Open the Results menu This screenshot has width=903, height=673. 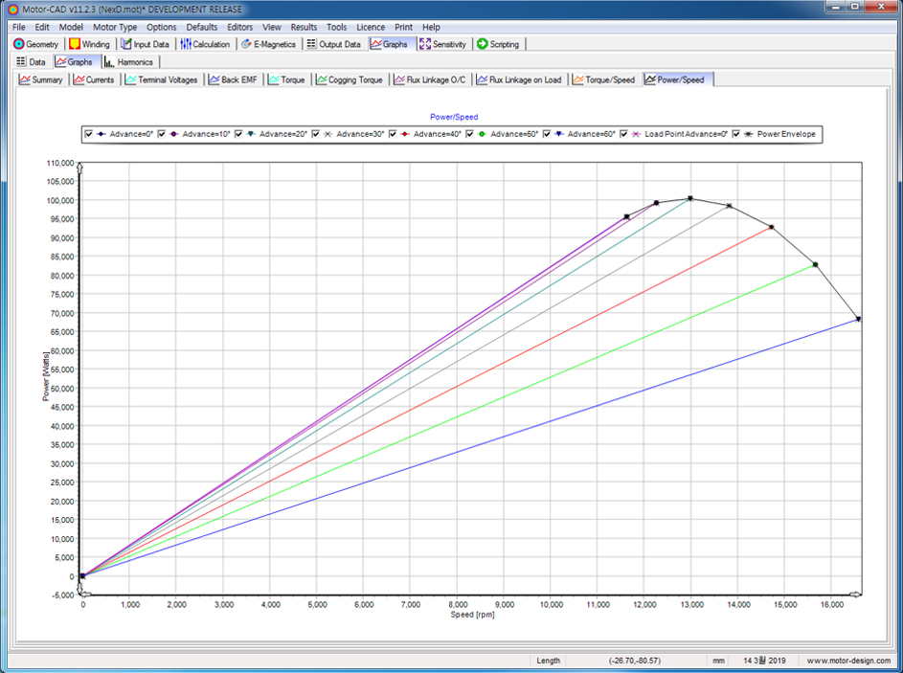(x=304, y=27)
